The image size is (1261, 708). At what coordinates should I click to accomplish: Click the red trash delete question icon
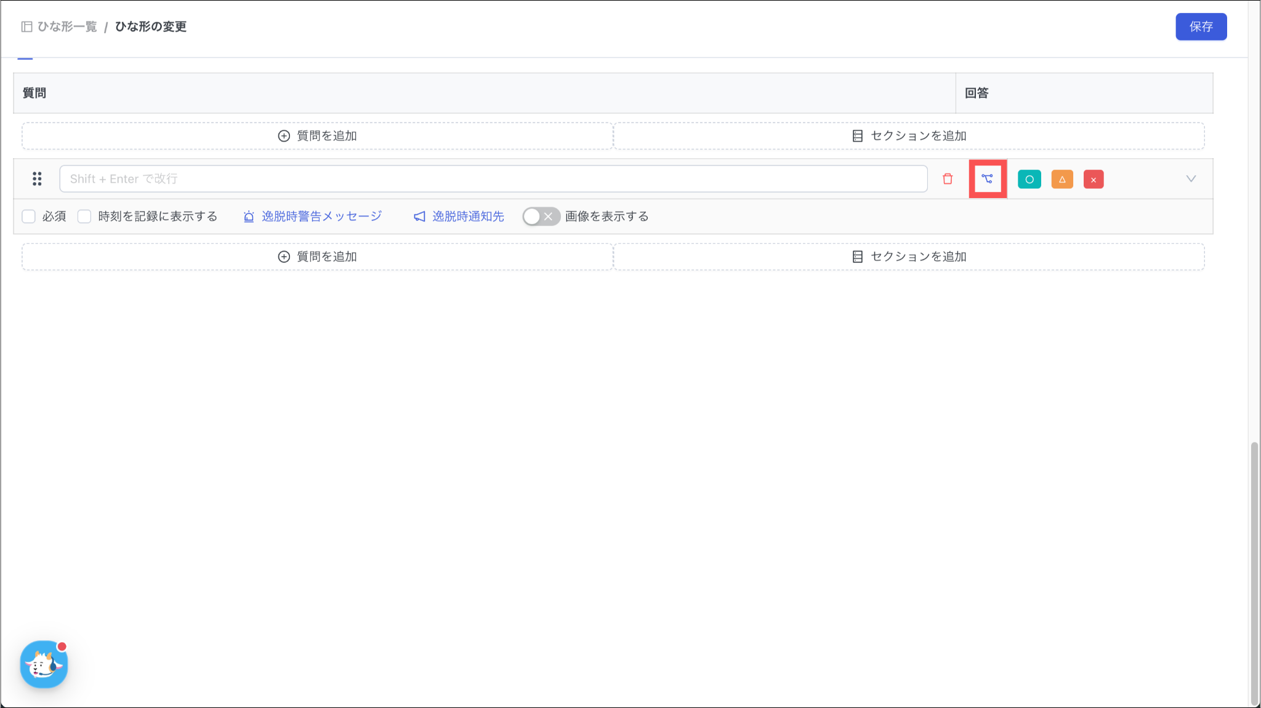948,179
